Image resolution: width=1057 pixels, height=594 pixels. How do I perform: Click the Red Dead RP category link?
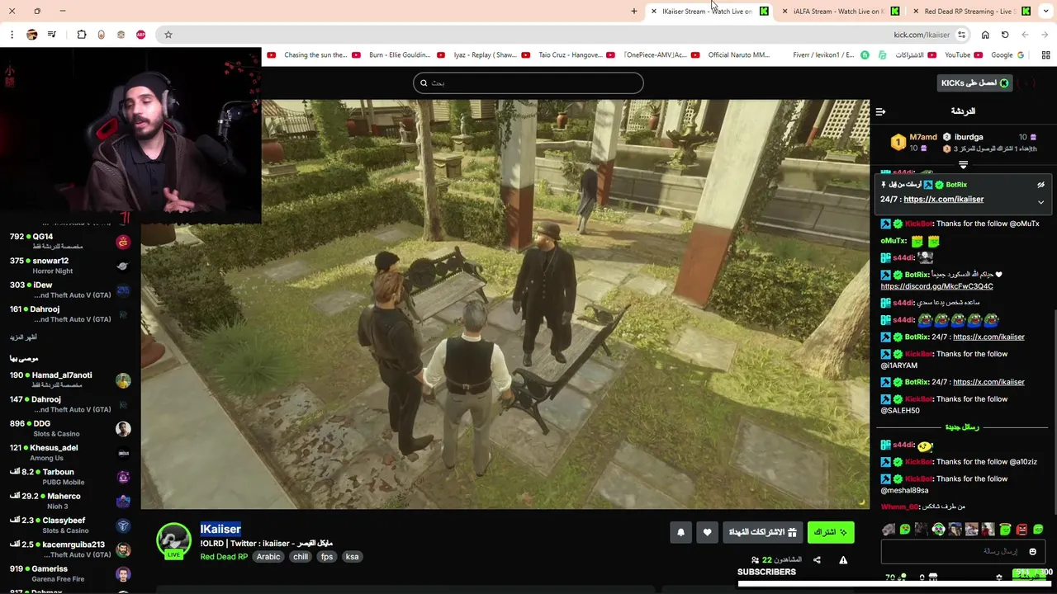(x=224, y=557)
